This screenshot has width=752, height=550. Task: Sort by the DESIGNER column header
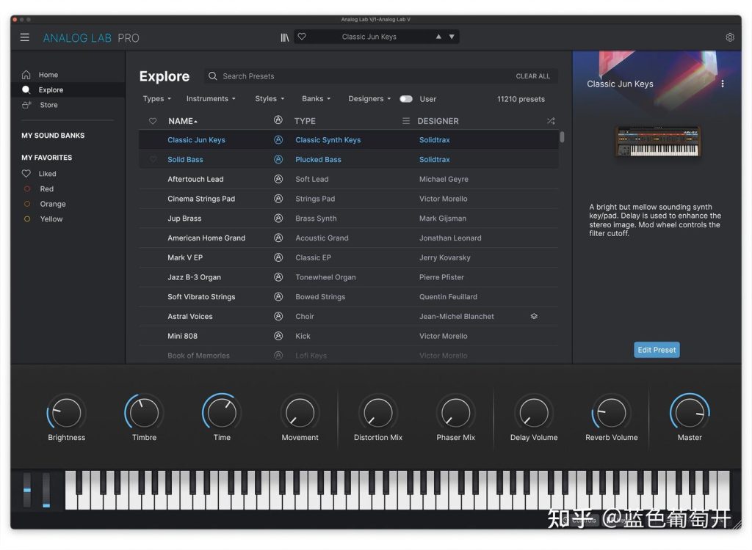(438, 121)
